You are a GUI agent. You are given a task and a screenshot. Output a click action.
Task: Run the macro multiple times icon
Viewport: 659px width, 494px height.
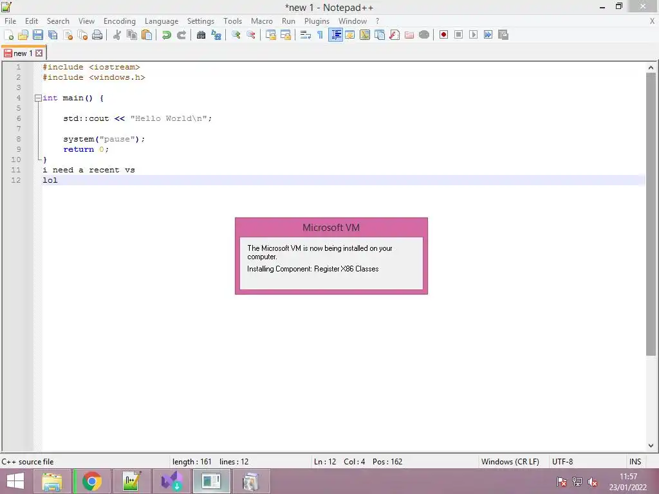(488, 35)
